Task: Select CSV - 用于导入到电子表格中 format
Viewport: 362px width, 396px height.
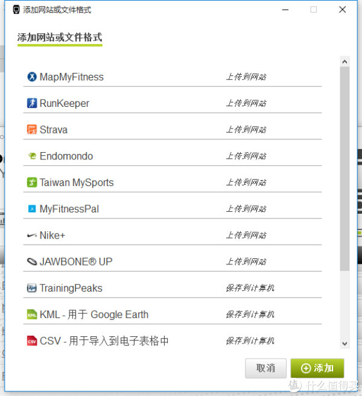Action: [173, 340]
